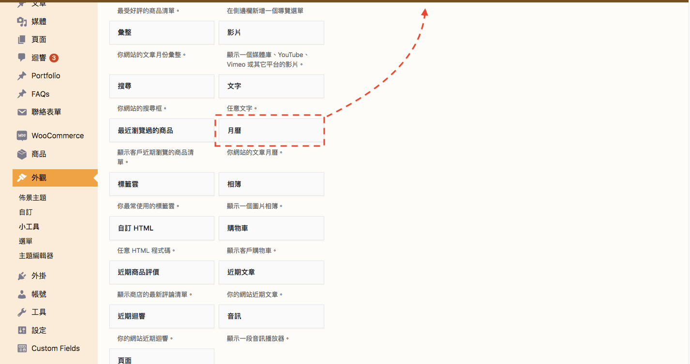This screenshot has width=690, height=364.
Task: Select the 文字 text widget
Action: [271, 87]
